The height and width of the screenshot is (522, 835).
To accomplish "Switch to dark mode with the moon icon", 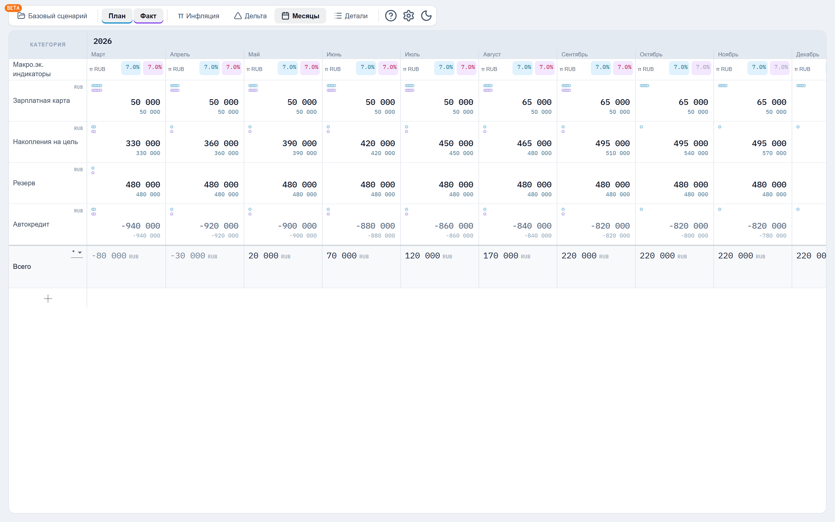I will [426, 16].
